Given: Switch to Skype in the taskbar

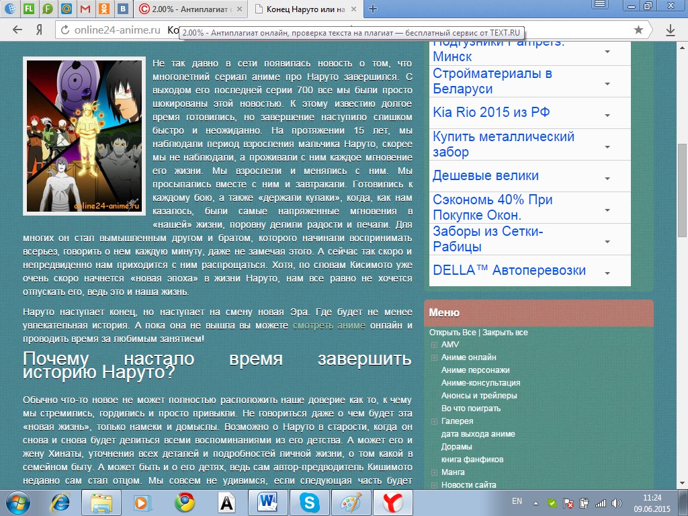Looking at the screenshot, I should 309,503.
